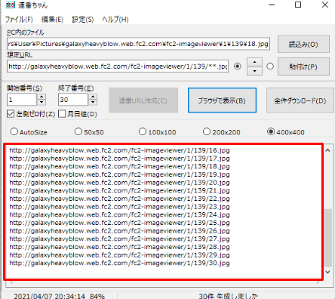Click the 開始番号 input field
This screenshot has height=299, width=335.
tap(22, 100)
